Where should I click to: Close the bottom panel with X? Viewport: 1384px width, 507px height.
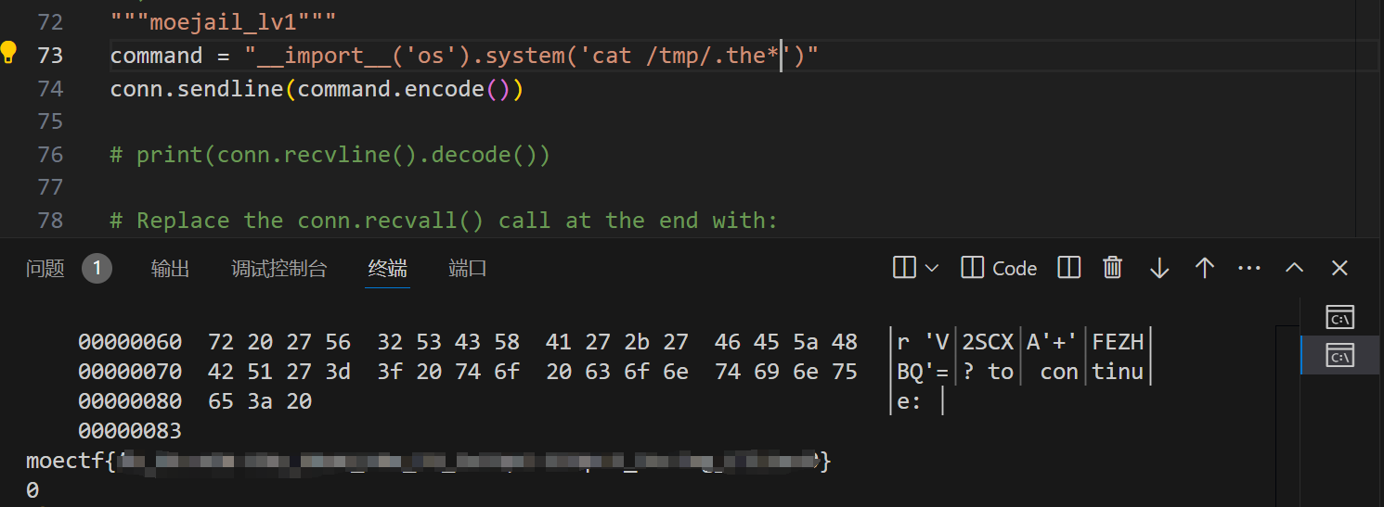(1339, 268)
